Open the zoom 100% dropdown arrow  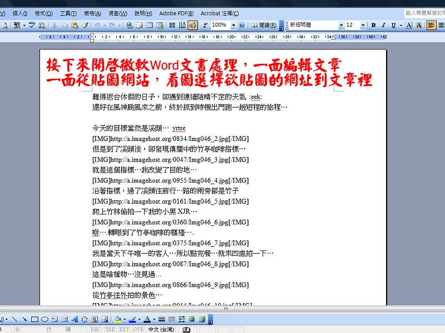(x=233, y=25)
